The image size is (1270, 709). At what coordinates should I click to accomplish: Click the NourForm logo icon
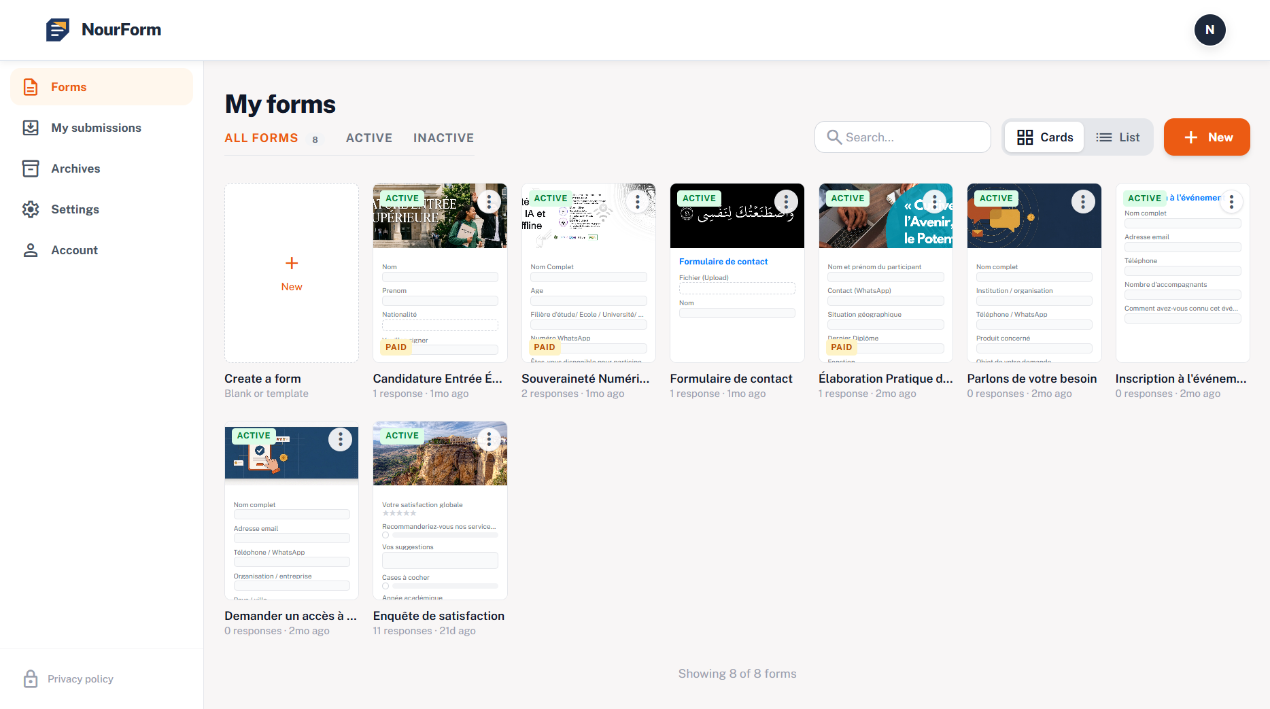(x=58, y=30)
